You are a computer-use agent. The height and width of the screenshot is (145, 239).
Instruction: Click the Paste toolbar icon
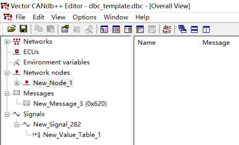click(x=50, y=29)
